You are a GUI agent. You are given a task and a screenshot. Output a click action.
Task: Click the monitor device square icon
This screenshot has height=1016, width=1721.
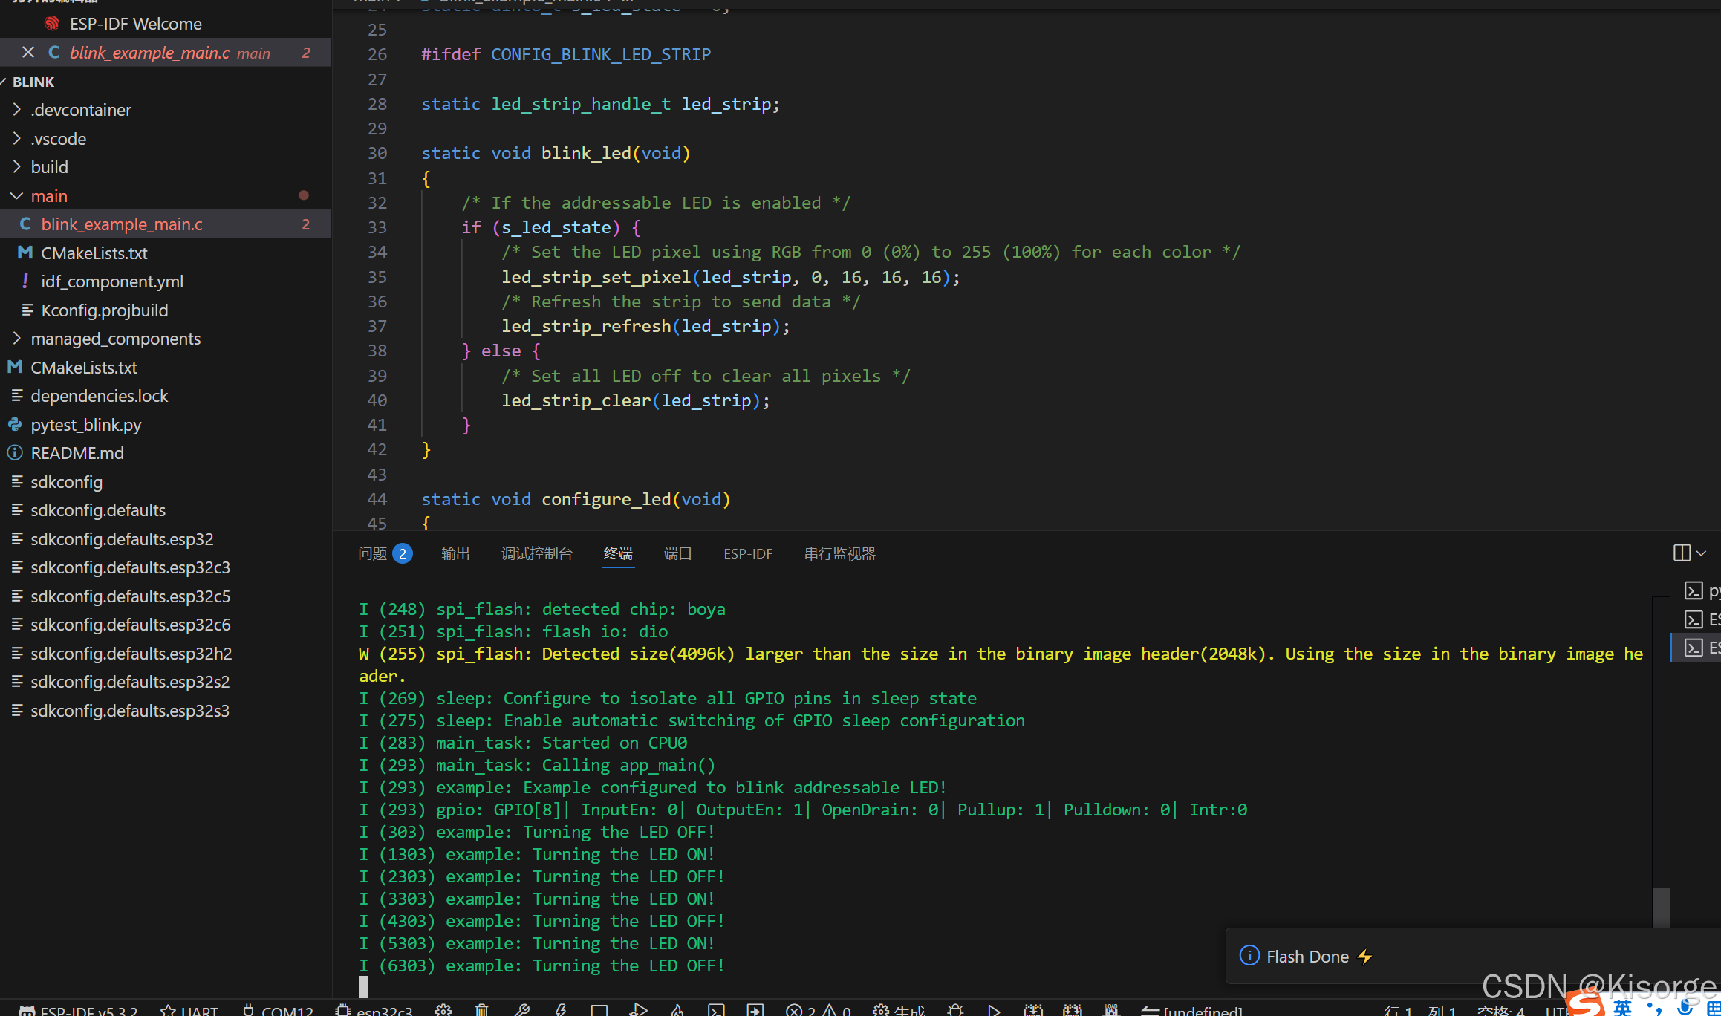599,1010
